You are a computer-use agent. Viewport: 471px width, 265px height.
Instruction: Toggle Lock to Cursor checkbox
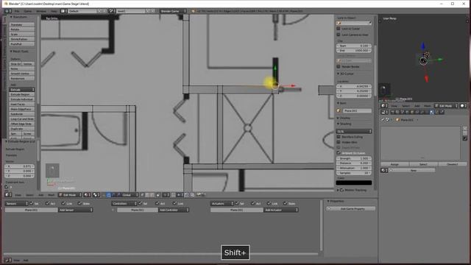coord(339,29)
